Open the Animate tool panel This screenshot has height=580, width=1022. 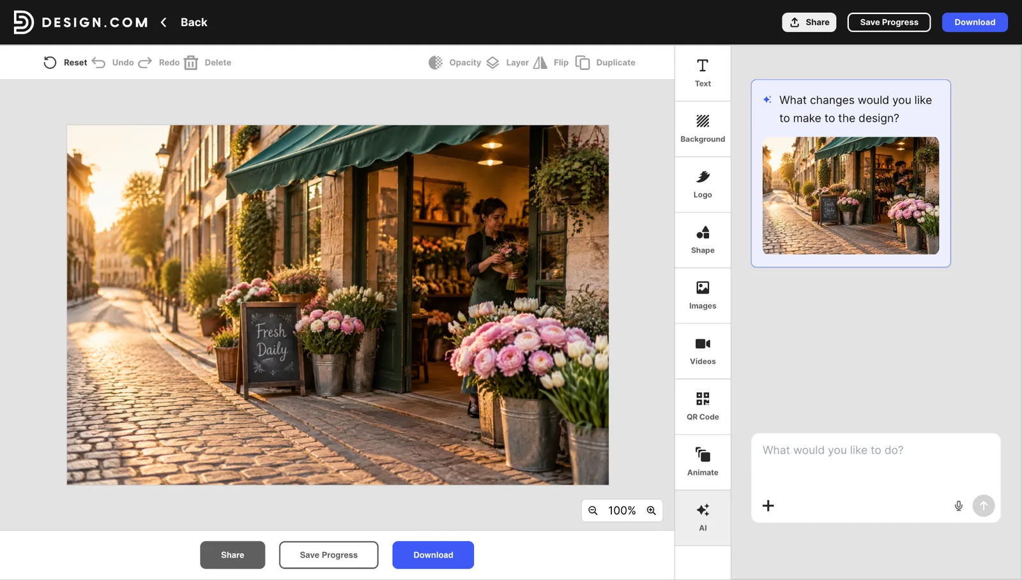703,462
